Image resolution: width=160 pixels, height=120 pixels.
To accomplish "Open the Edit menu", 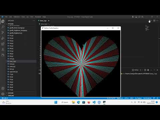I will [10, 17].
